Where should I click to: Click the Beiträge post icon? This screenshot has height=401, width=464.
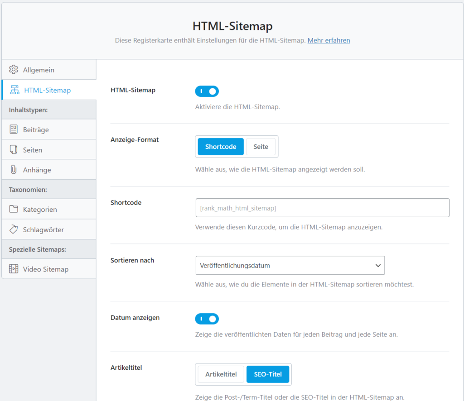coord(14,129)
